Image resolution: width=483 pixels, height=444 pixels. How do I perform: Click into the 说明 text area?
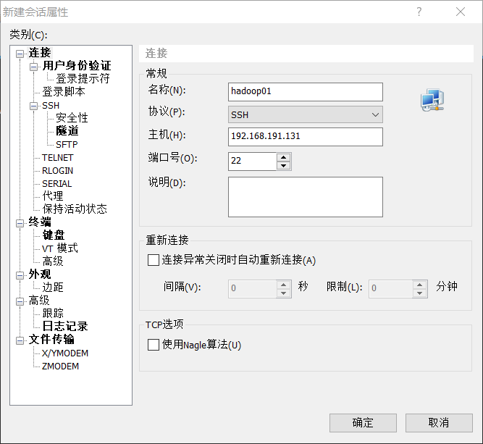pos(306,197)
